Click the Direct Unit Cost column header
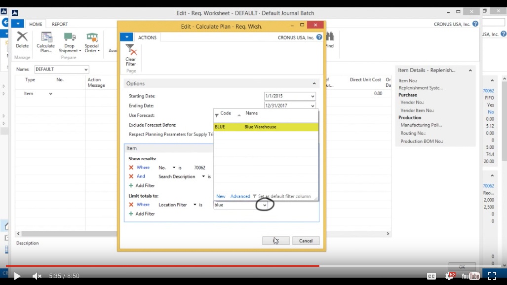The image size is (507, 285). 365,79
